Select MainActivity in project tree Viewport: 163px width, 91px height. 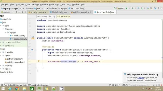19,36
